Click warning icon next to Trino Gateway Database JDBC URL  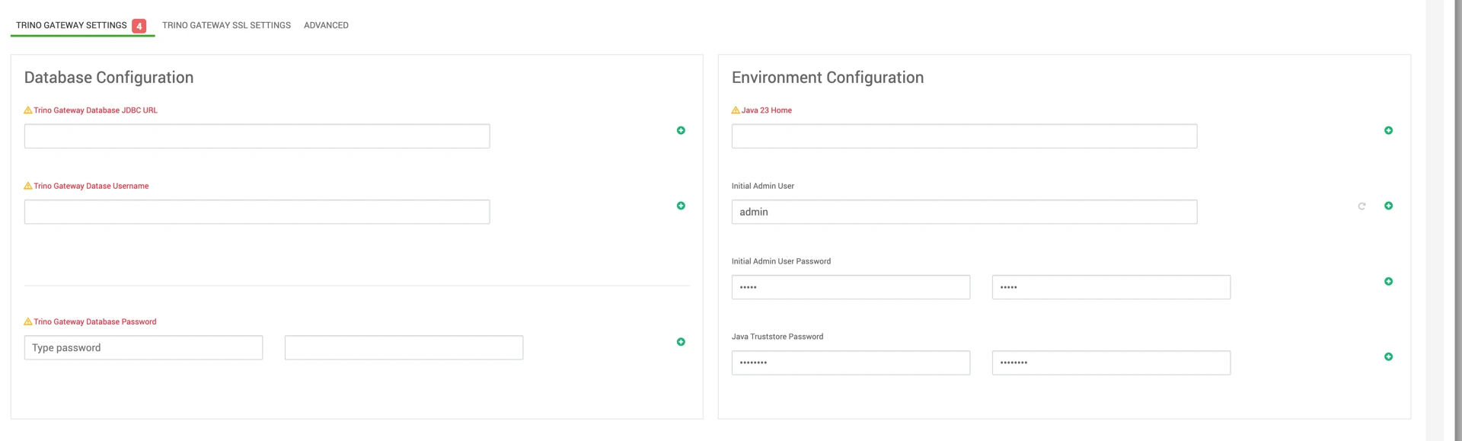point(28,110)
